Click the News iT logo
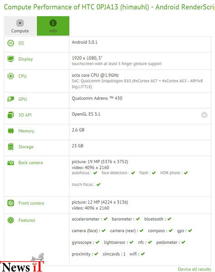 (22, 263)
